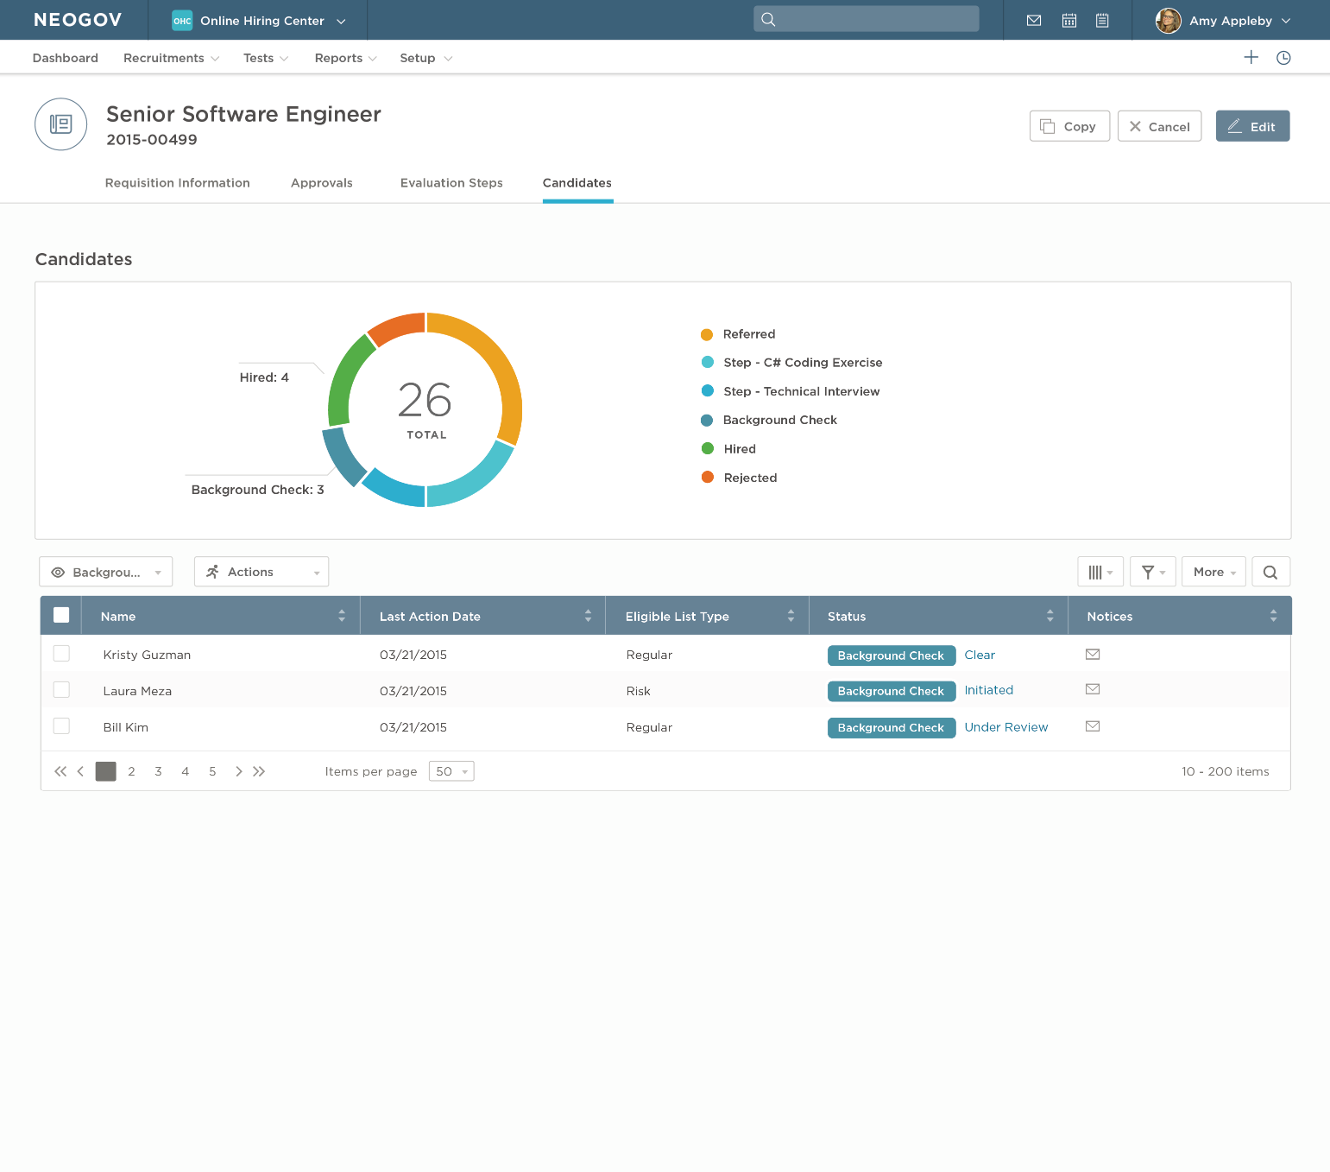This screenshot has width=1330, height=1172.
Task: Expand the Online Hiring Center switcher
Action: 259,21
